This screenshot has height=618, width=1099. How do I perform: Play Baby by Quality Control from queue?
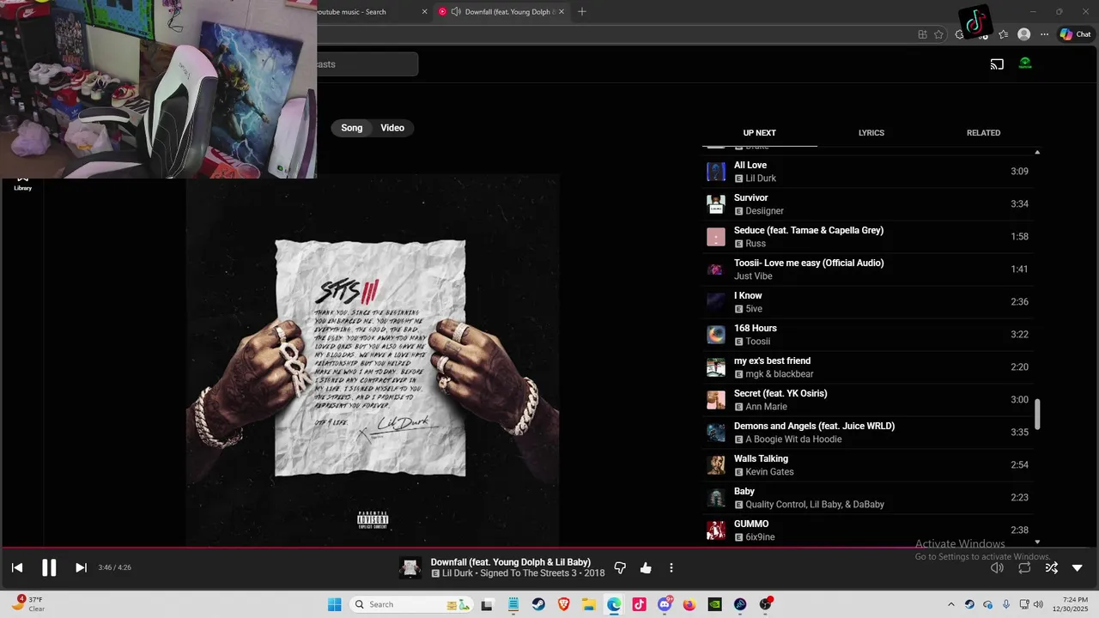(867, 498)
